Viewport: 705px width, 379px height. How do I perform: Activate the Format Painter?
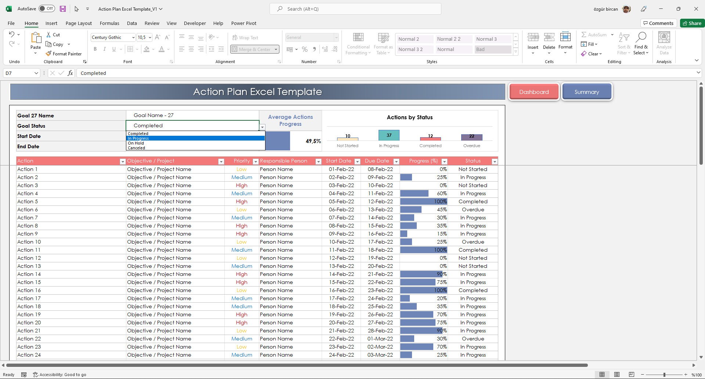pos(64,54)
